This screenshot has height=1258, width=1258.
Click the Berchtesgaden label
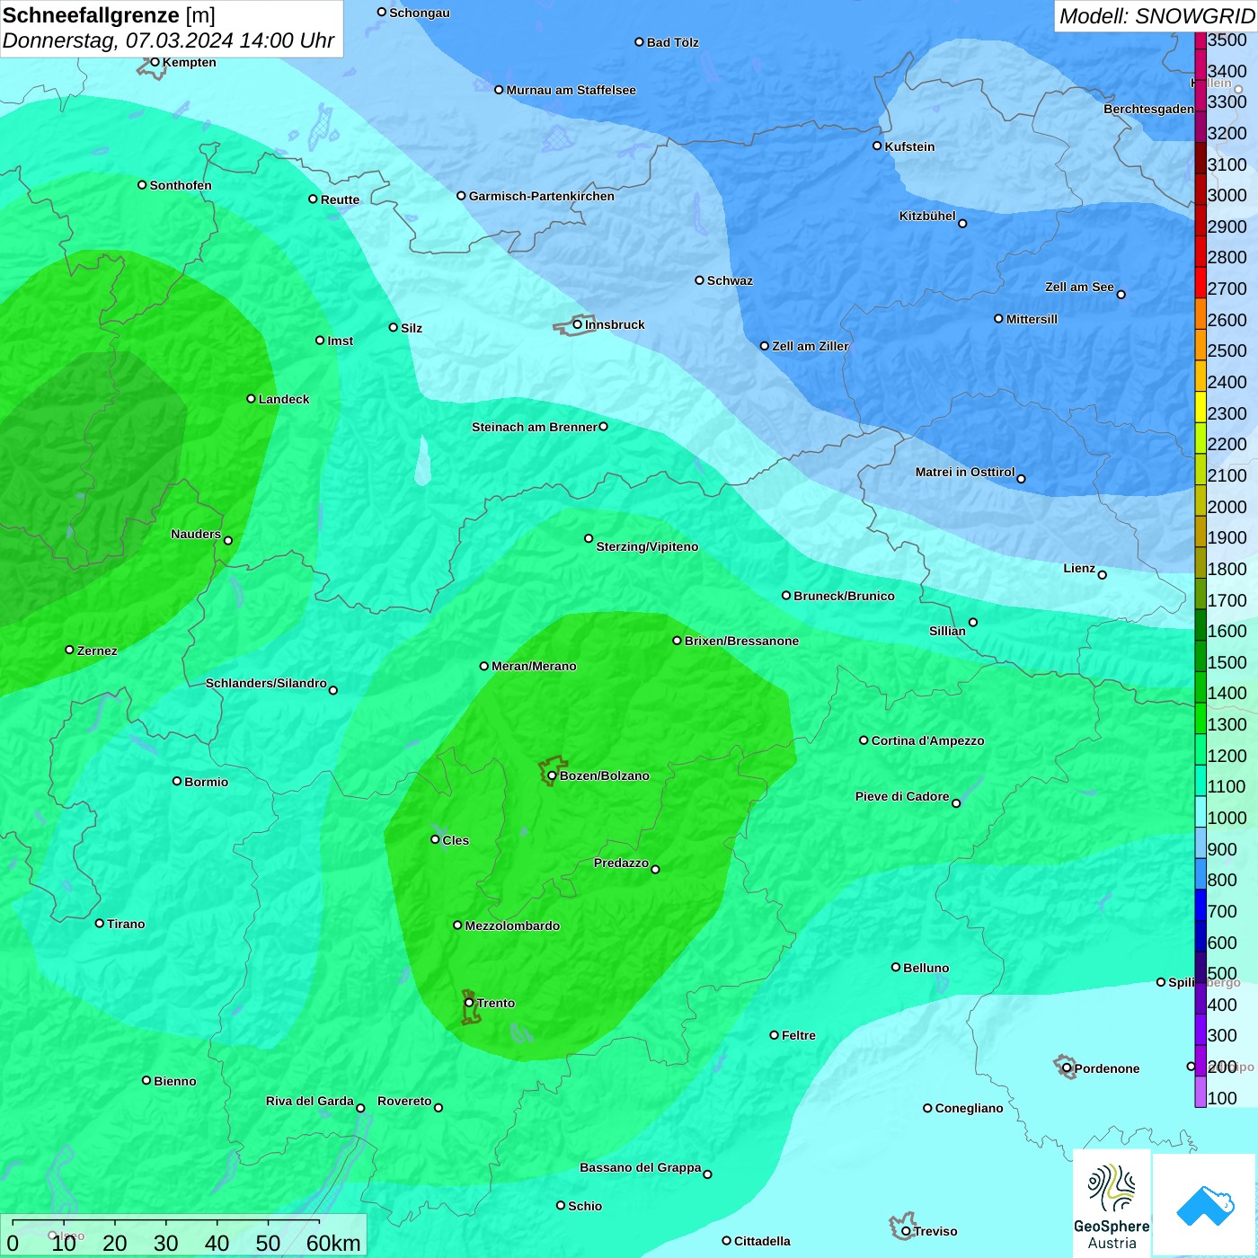(x=1148, y=109)
